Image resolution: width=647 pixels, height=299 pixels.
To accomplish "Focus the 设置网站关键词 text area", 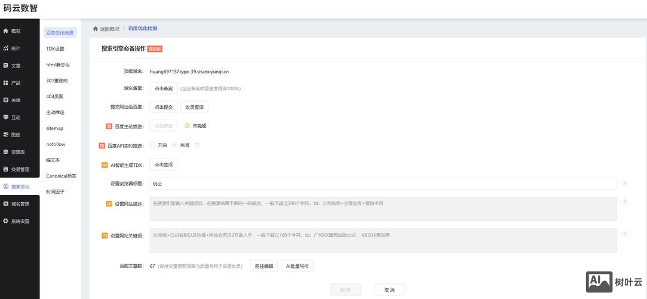I will point(384,240).
